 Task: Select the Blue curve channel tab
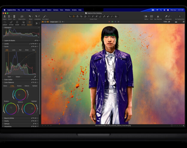pyautogui.click(x=34, y=50)
